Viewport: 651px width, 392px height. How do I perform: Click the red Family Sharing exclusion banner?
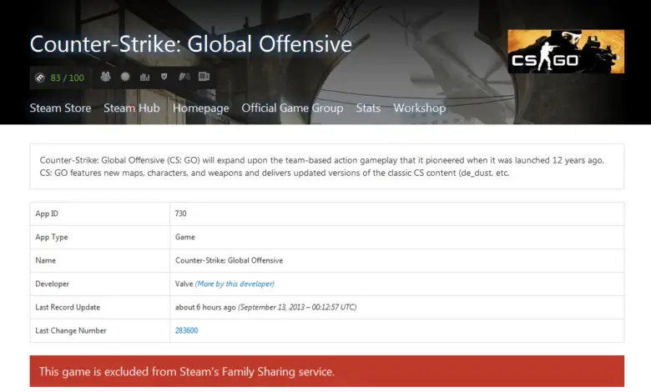(326, 371)
